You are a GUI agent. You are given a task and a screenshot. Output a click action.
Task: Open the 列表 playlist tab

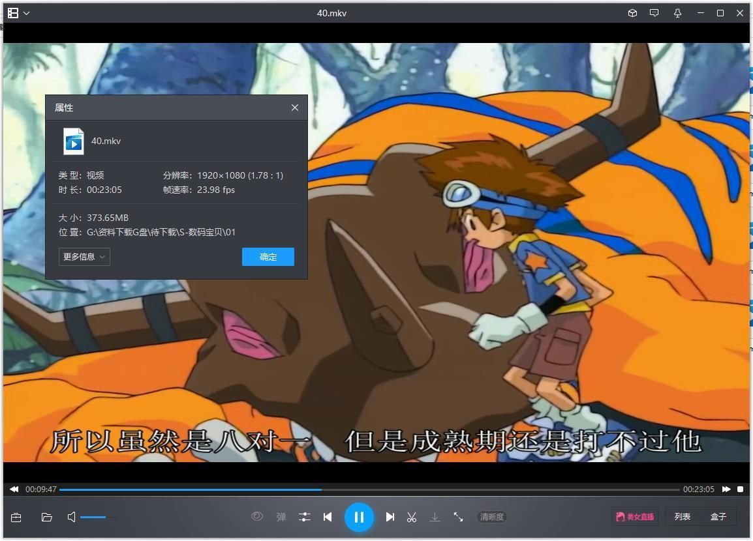tap(683, 517)
